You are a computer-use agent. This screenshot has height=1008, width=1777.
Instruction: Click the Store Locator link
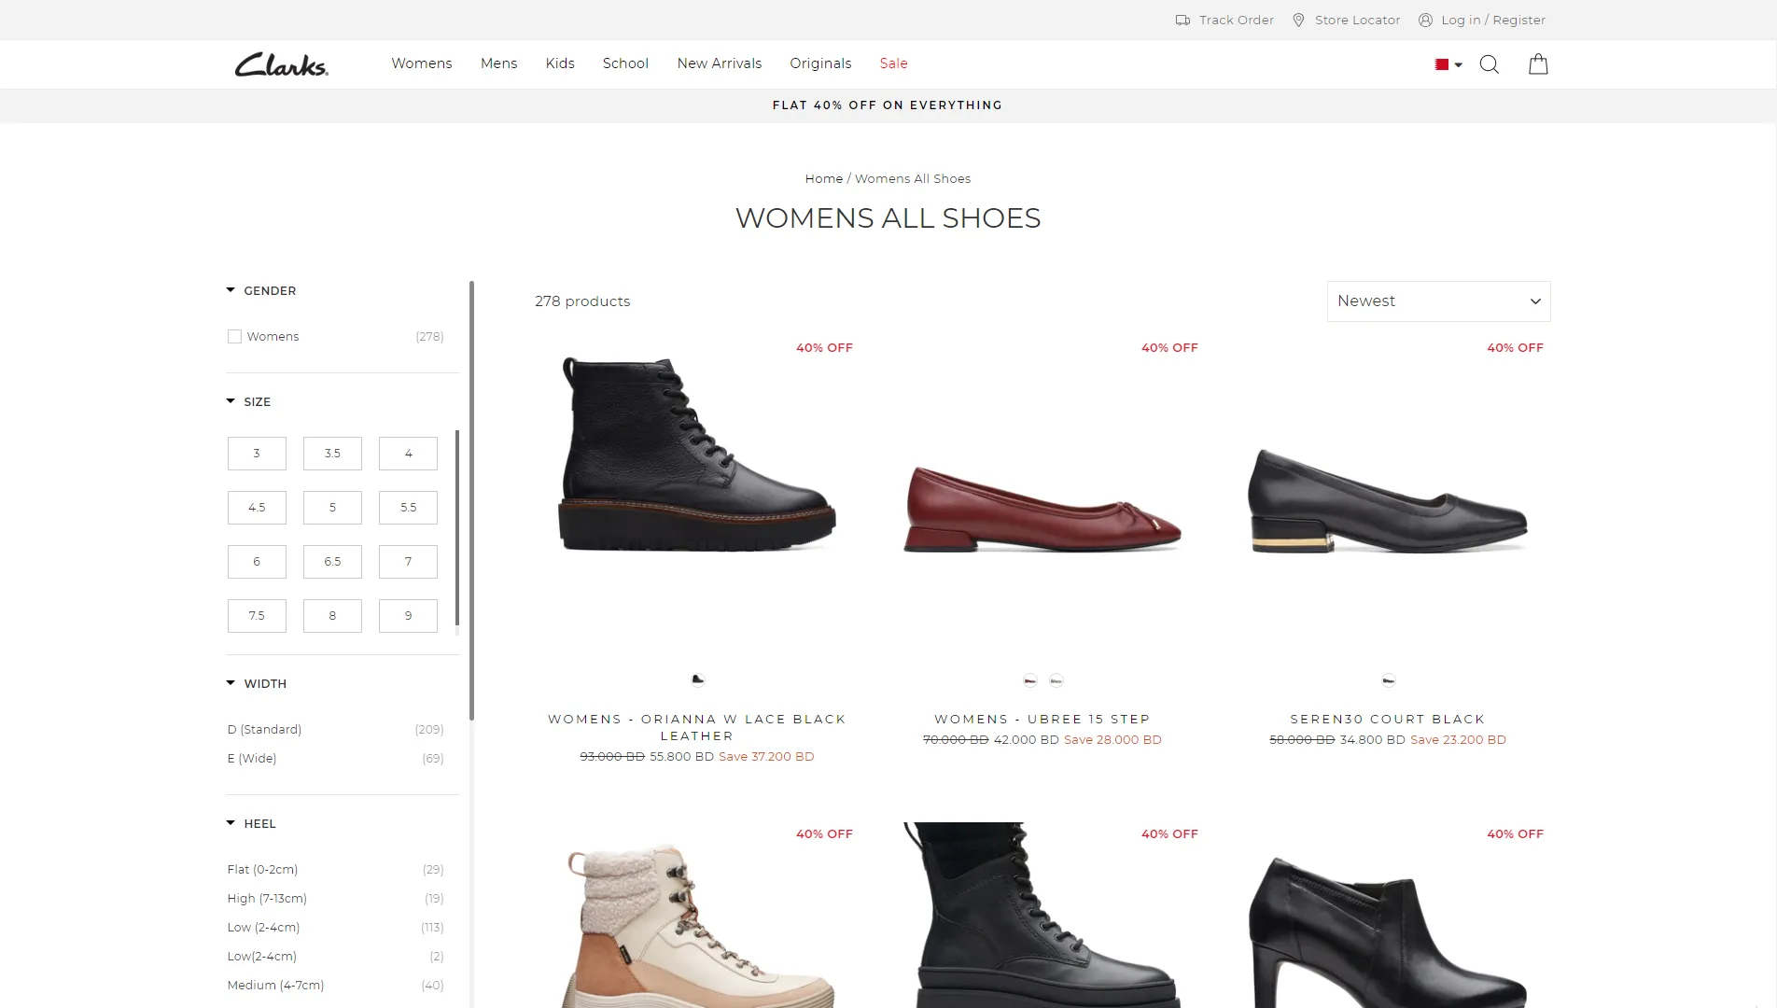click(1357, 20)
